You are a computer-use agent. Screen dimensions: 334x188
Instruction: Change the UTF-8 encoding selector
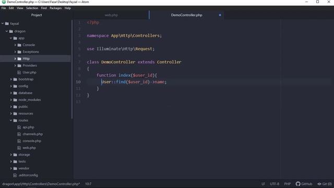pyautogui.click(x=275, y=184)
